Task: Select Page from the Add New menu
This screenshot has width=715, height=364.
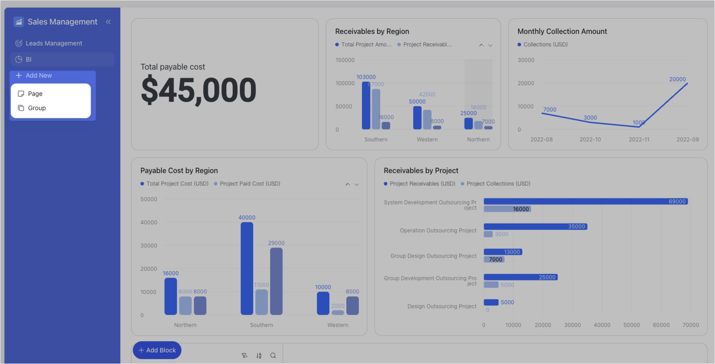Action: pos(51,94)
